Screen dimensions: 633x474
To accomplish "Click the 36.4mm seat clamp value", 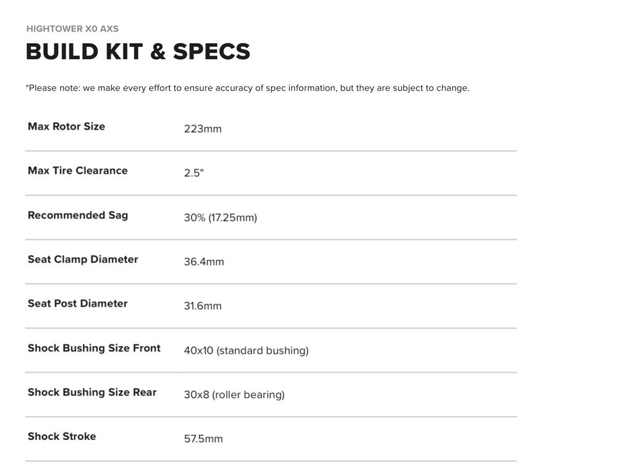I will [203, 262].
